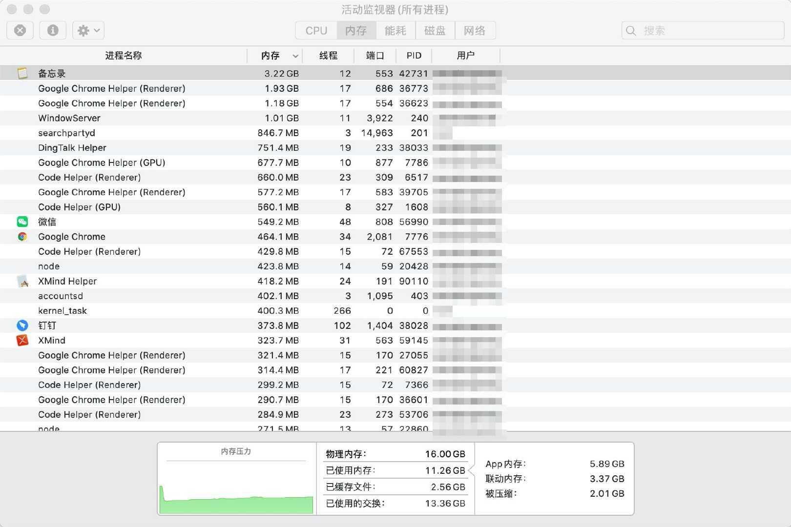The height and width of the screenshot is (527, 791).
Task: Show the 网络 network tab
Action: tap(475, 30)
